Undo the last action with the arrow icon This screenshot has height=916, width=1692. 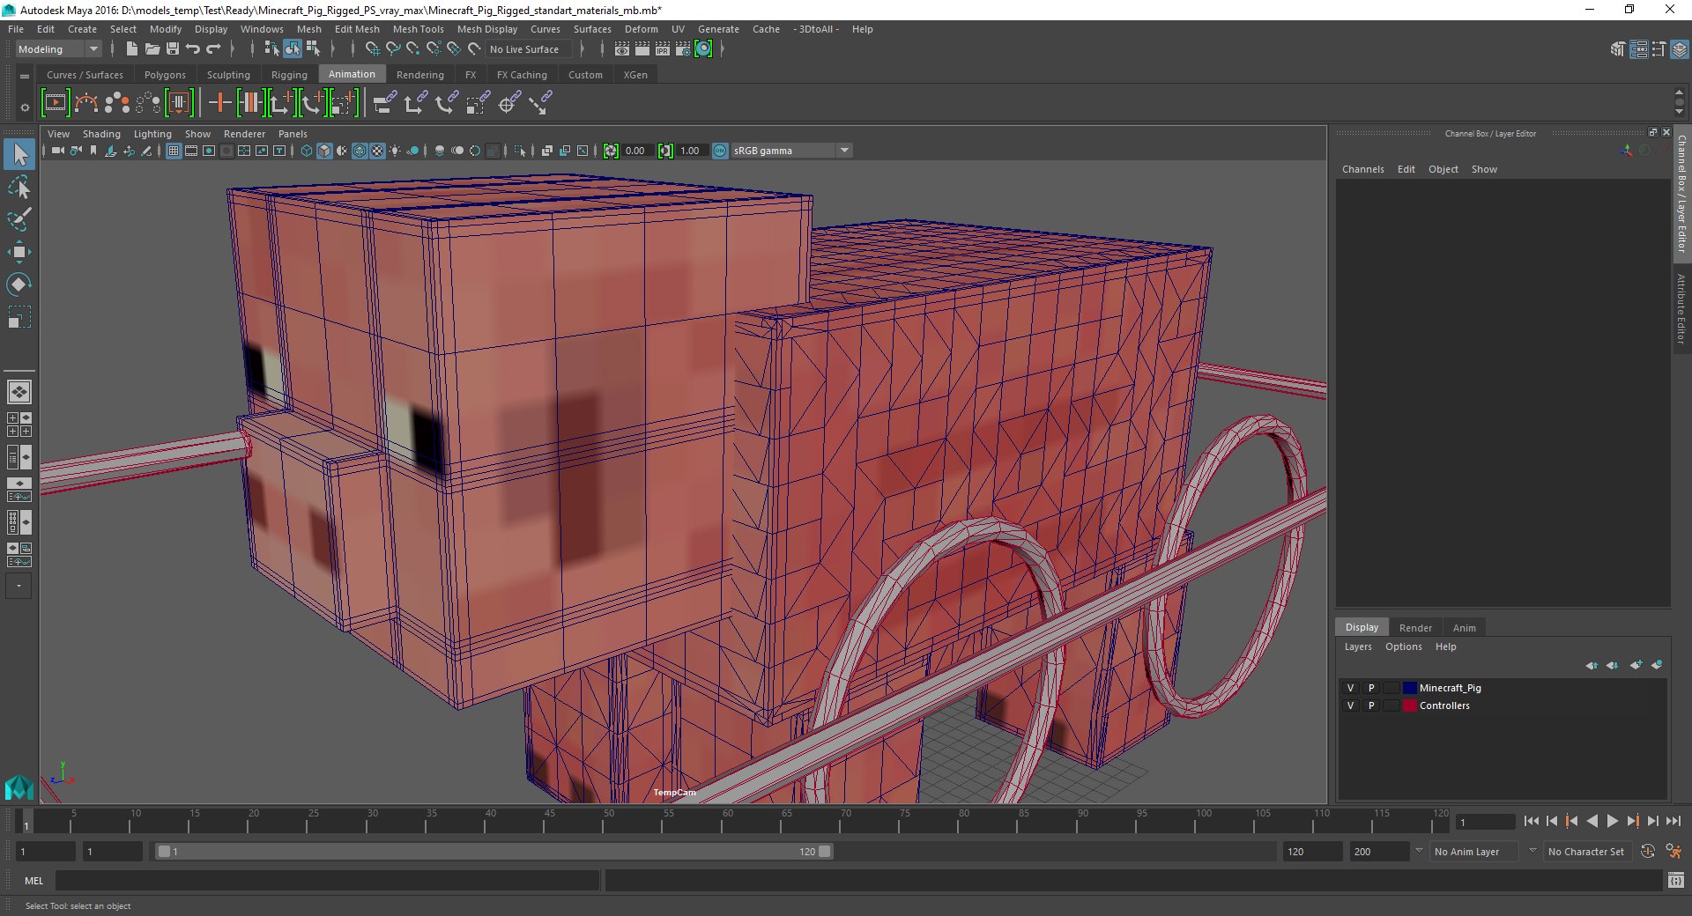pyautogui.click(x=193, y=49)
